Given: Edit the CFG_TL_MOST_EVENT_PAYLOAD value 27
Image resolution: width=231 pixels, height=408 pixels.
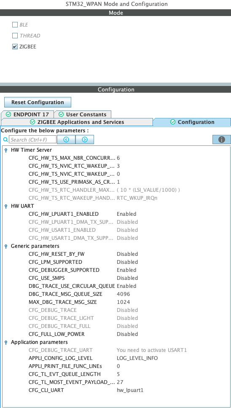Looking at the screenshot, I should point(120,382).
